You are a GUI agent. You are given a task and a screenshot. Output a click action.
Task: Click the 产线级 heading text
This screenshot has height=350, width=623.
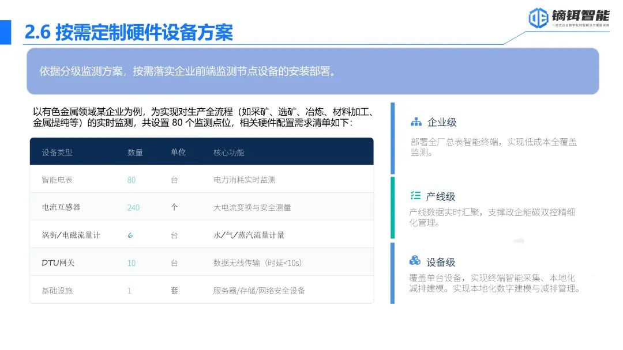441,196
